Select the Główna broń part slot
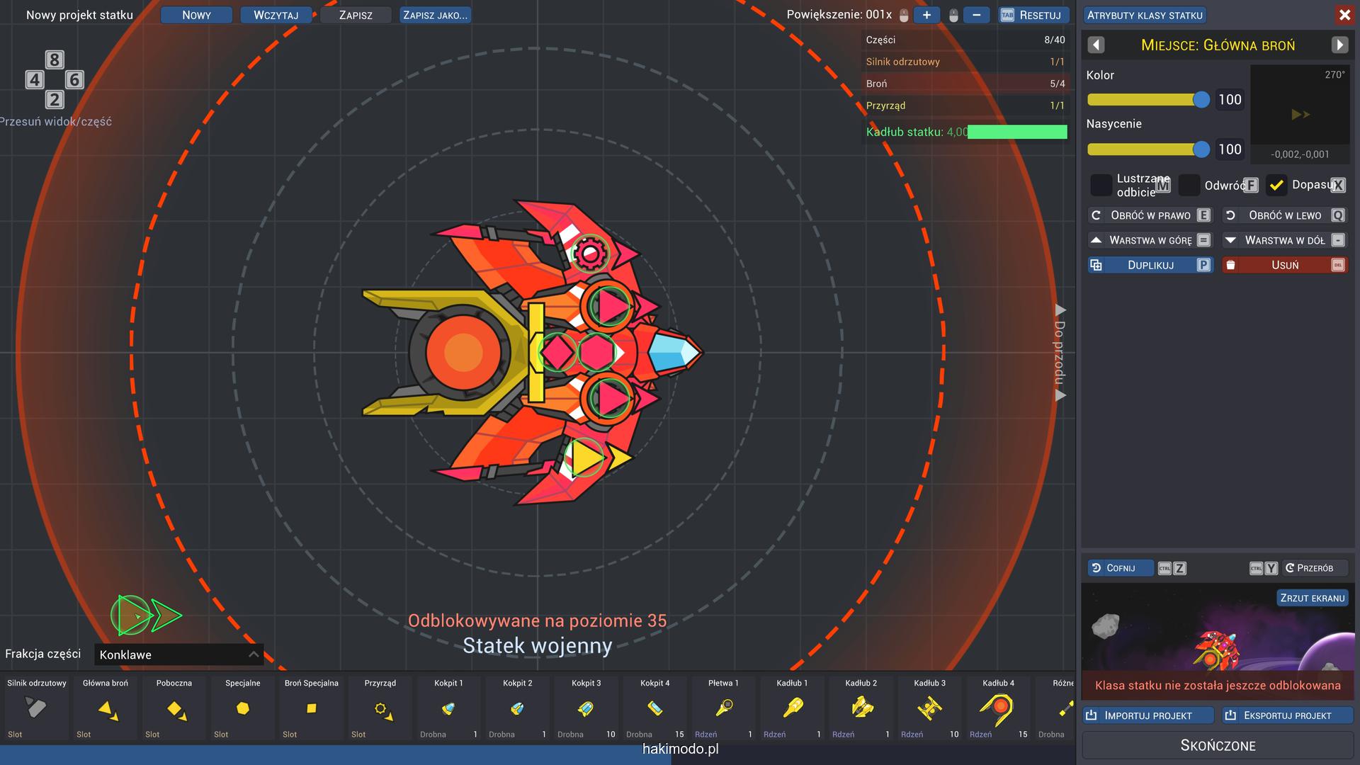The width and height of the screenshot is (1360, 765). (x=106, y=708)
